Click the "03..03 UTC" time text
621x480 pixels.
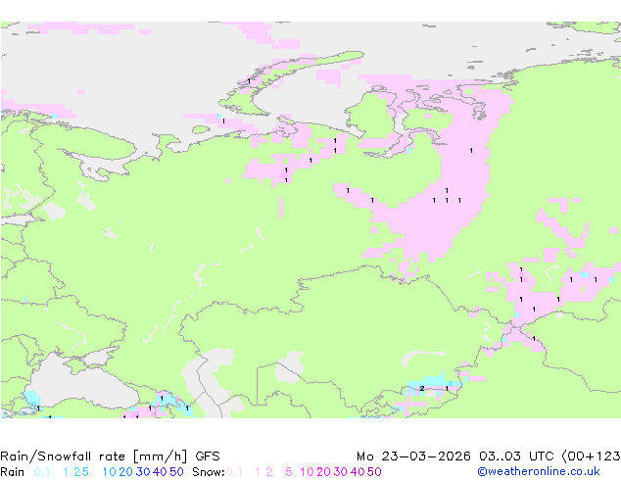(516, 456)
